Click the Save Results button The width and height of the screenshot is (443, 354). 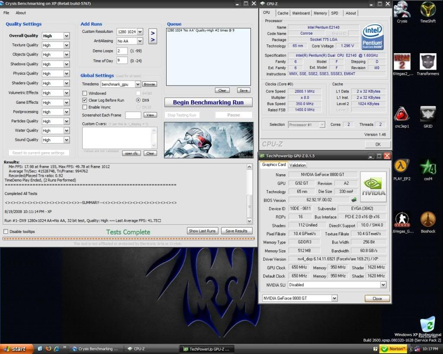(237, 231)
